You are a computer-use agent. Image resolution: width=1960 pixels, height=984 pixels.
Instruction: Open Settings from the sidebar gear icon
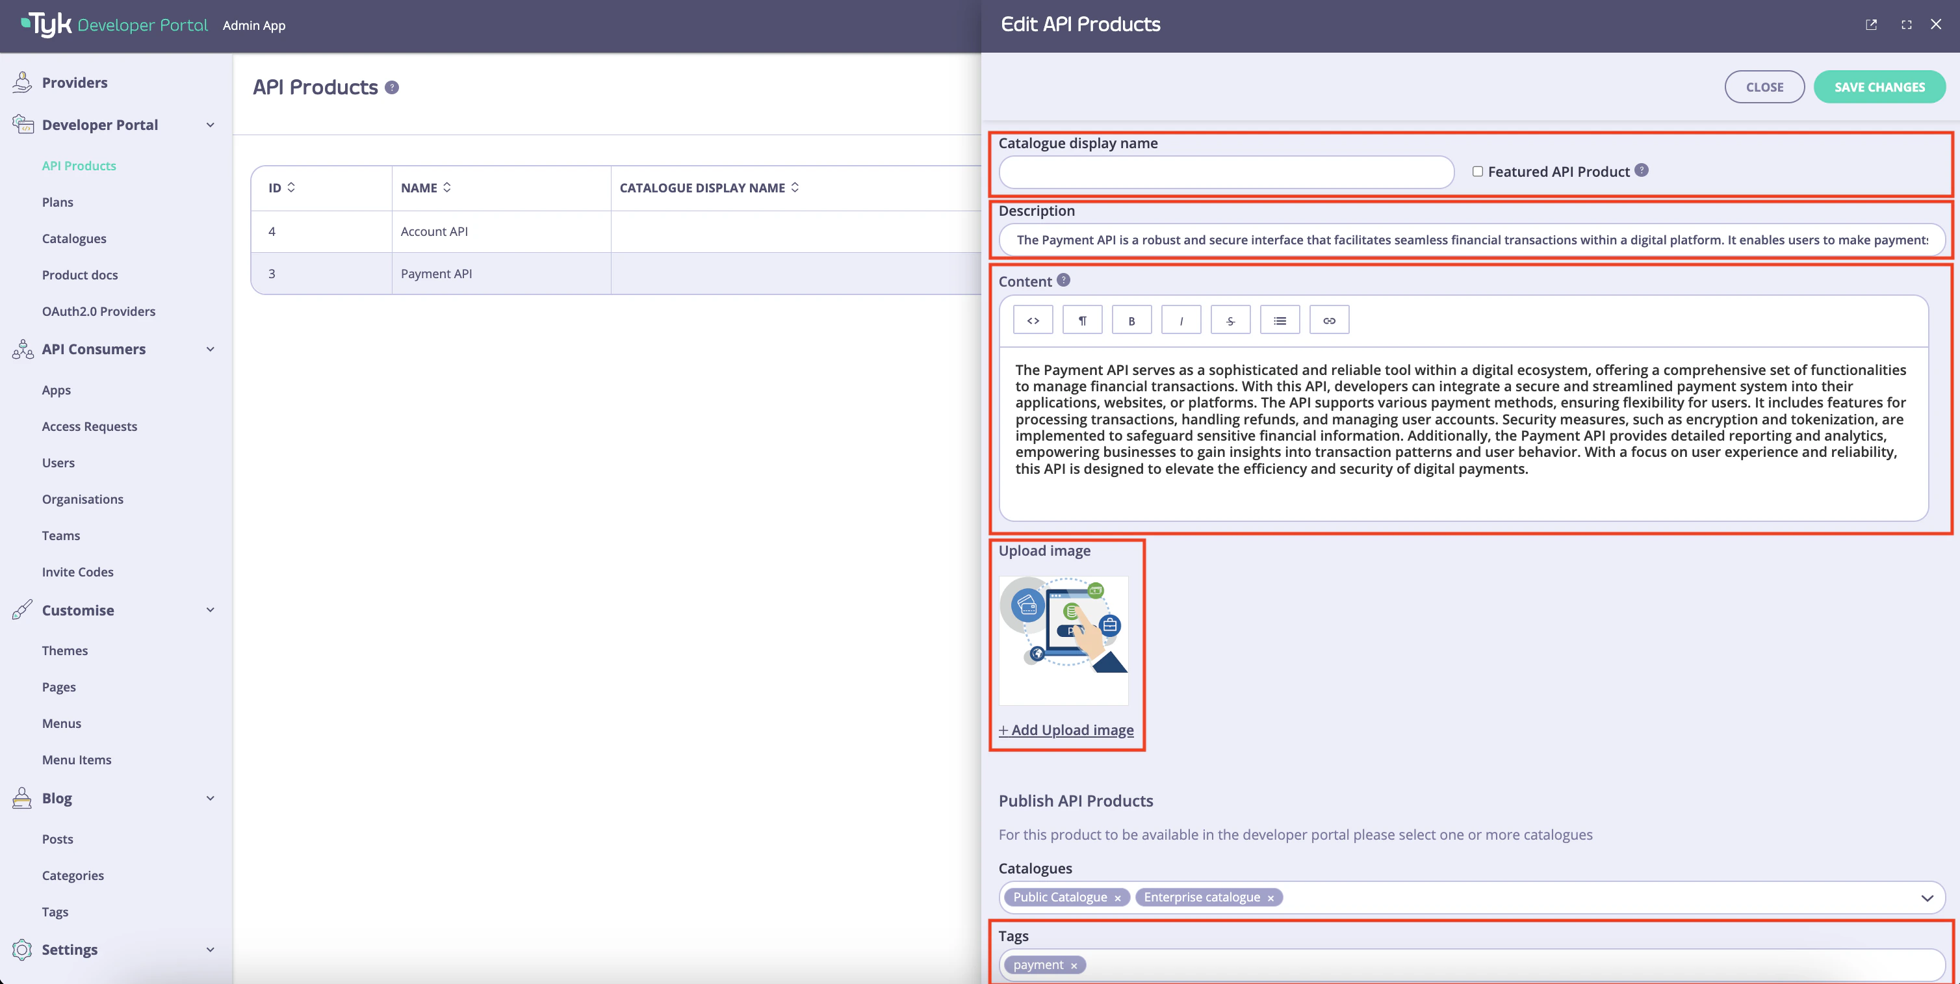pos(23,949)
